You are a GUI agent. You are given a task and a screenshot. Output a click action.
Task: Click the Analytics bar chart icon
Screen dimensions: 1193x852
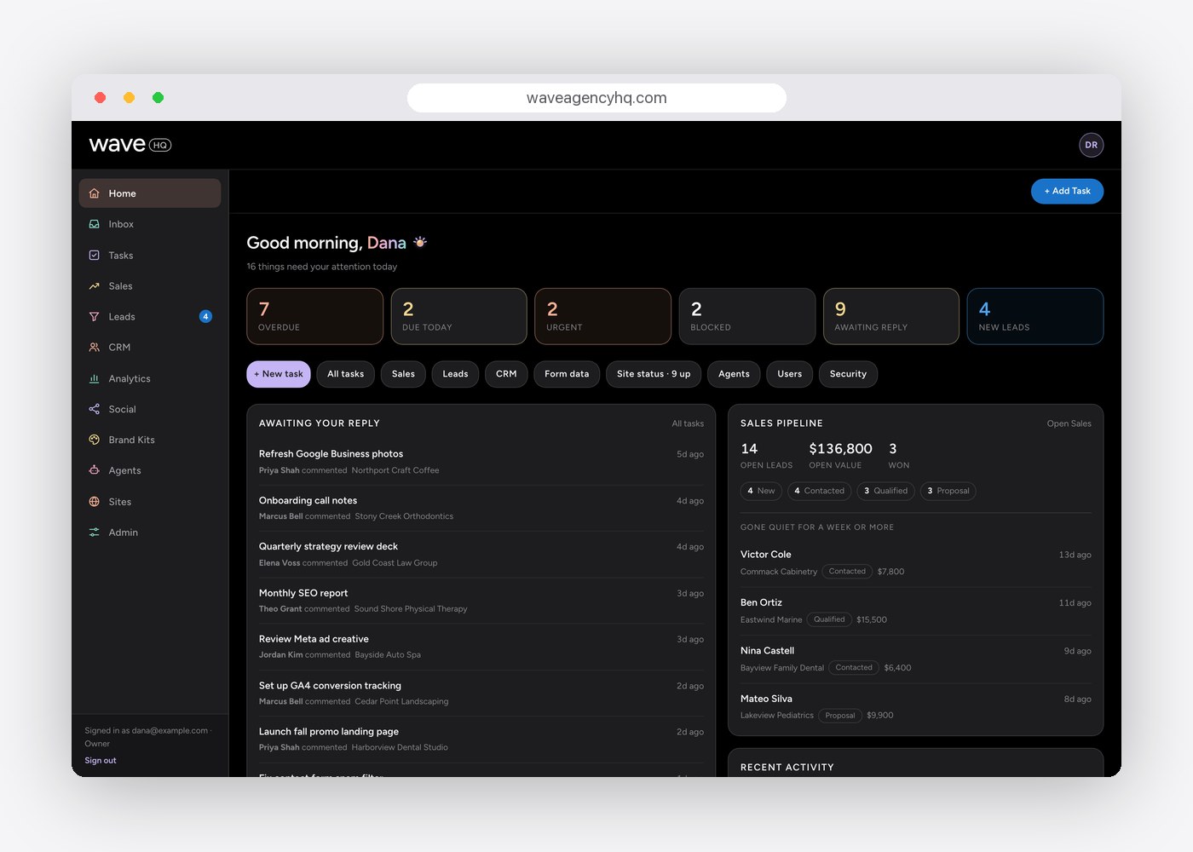coord(95,378)
